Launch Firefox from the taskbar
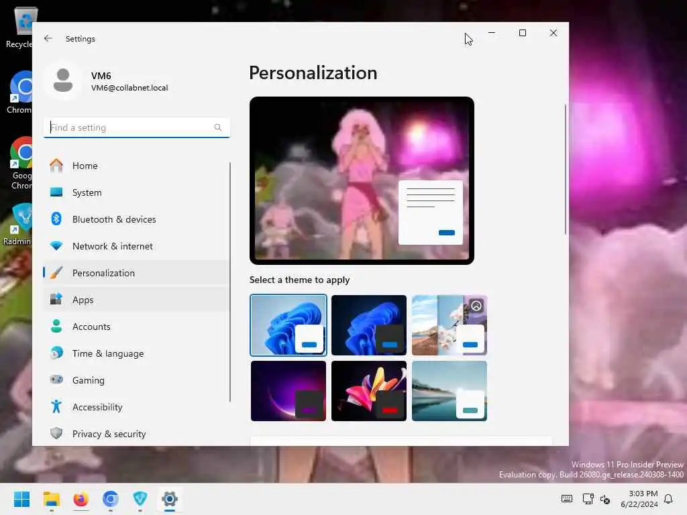 [x=81, y=499]
